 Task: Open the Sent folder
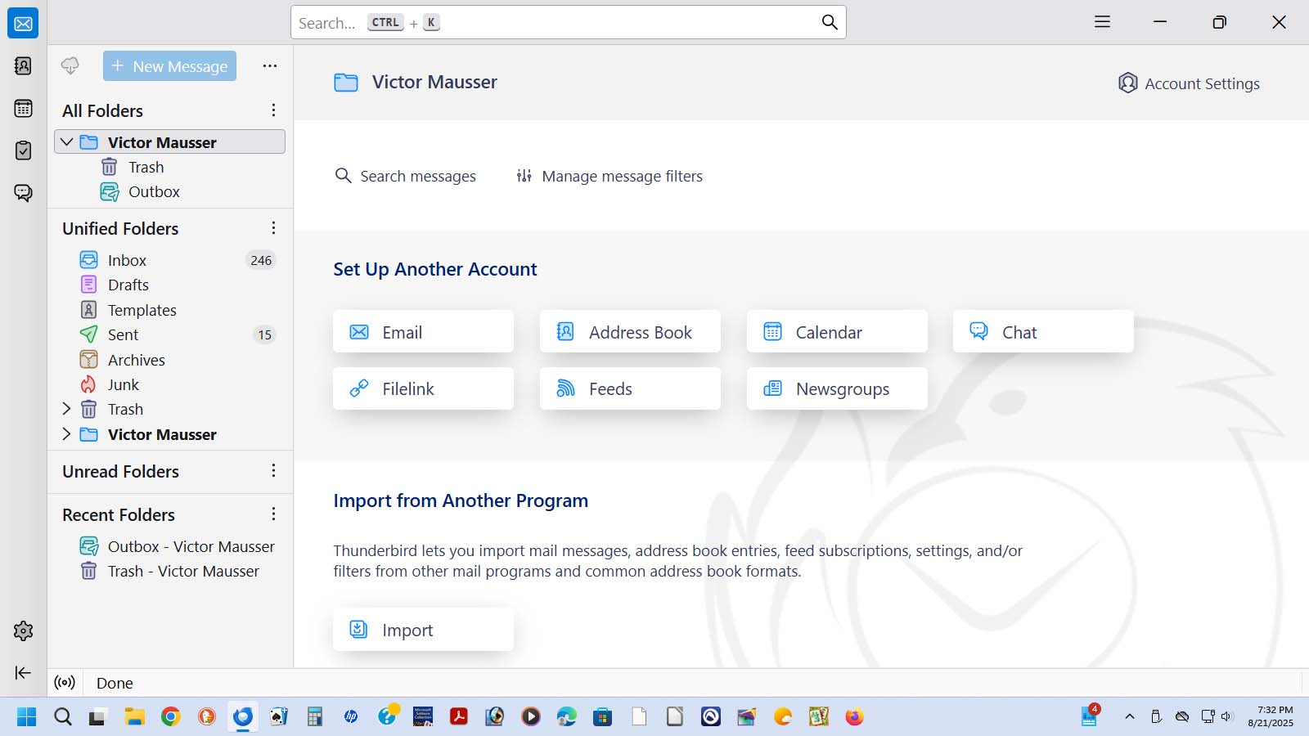click(169, 334)
